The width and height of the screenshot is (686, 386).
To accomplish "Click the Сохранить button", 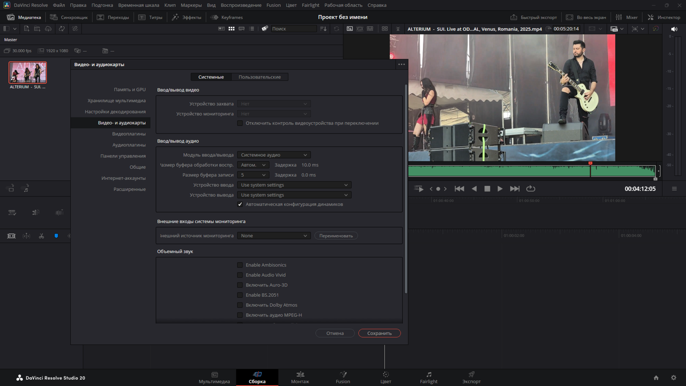I will [x=379, y=333].
